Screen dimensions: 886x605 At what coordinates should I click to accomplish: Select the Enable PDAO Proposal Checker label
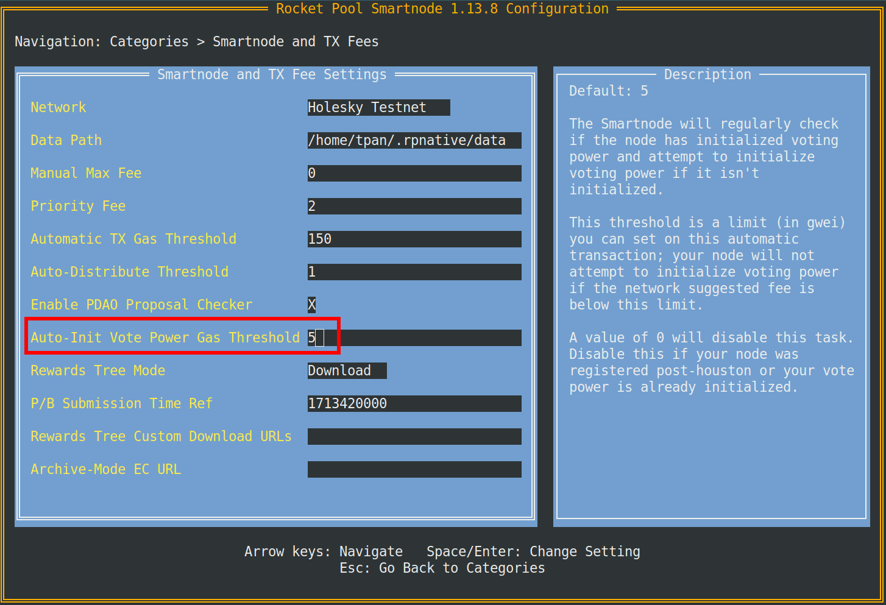tap(141, 305)
